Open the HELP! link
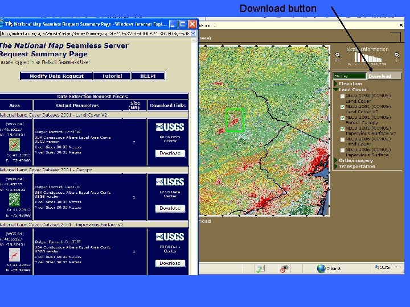410x307 pixels. pos(148,76)
